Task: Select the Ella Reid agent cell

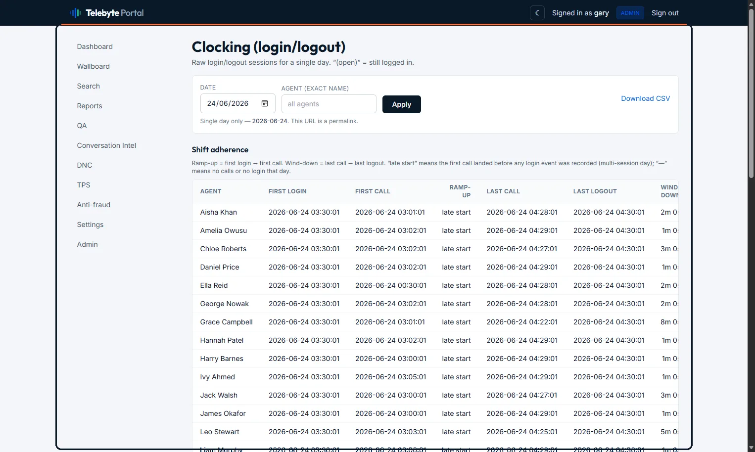Action: 214,285
